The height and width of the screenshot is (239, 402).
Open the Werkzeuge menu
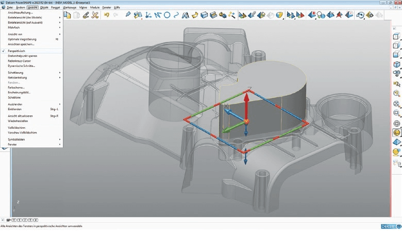[70, 7]
